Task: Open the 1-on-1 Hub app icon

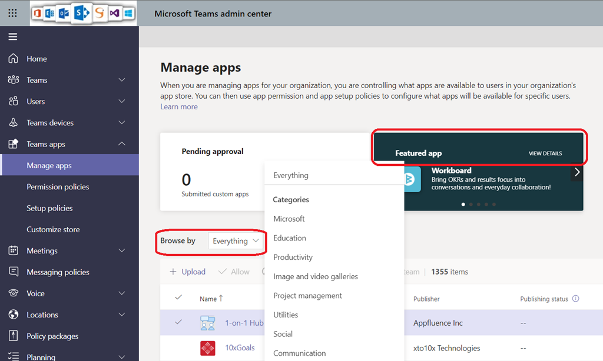Action: click(207, 323)
